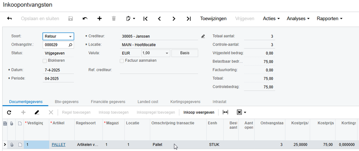Open the Landed cost tab

click(148, 102)
